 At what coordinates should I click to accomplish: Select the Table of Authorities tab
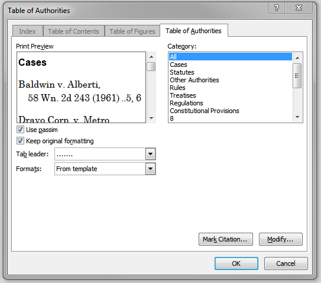click(194, 31)
